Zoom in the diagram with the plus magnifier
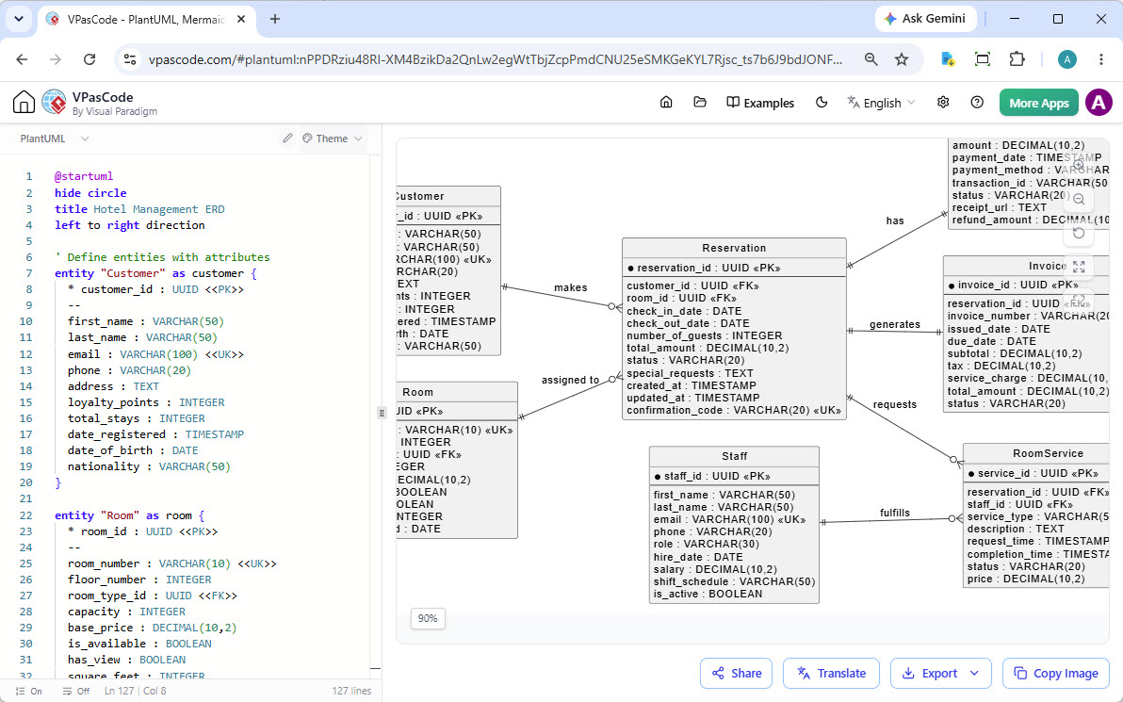1123x702 pixels. (1079, 165)
